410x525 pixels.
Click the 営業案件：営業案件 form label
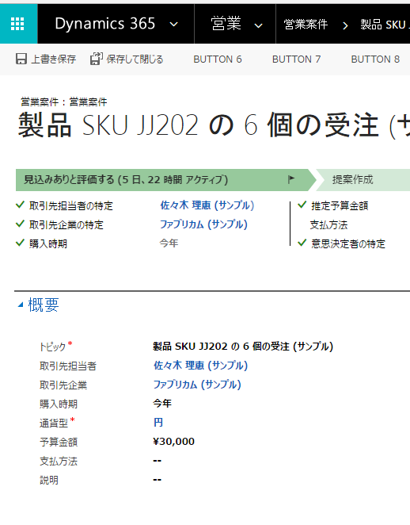(x=64, y=102)
